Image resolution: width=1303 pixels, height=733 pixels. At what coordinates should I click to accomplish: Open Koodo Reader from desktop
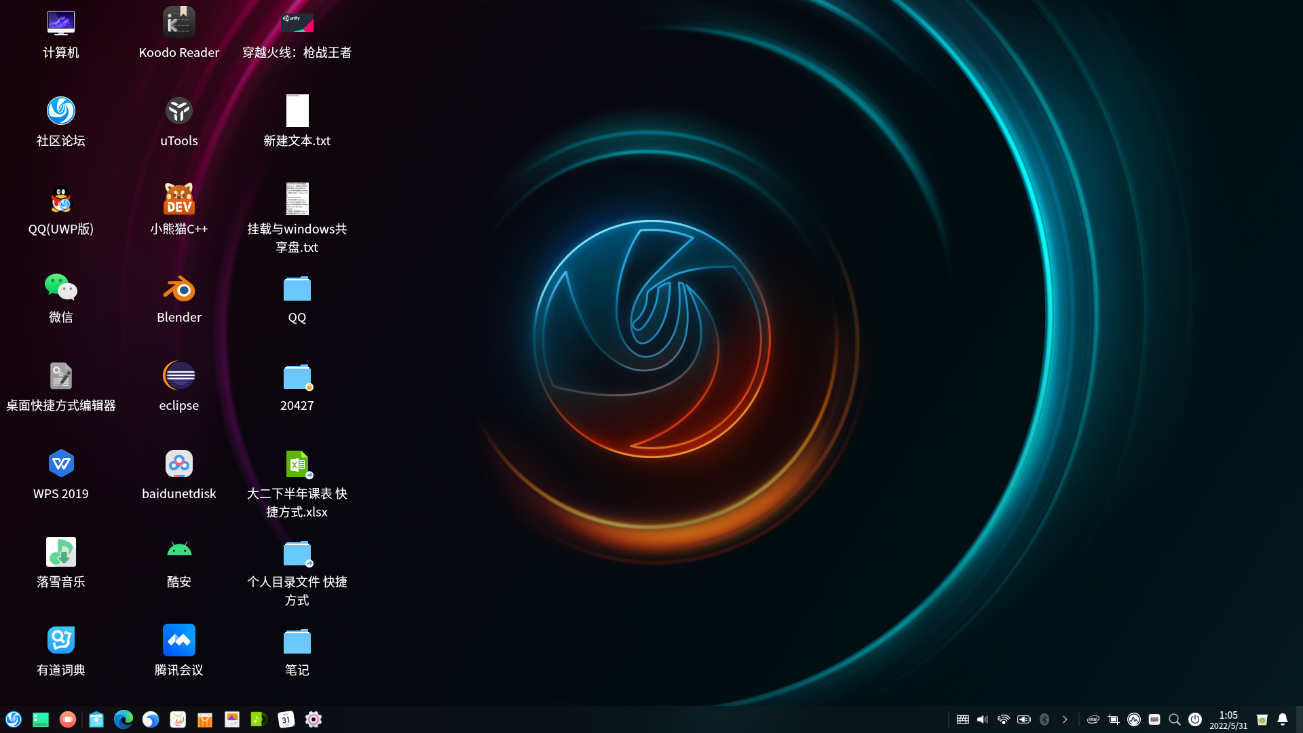coord(178,23)
